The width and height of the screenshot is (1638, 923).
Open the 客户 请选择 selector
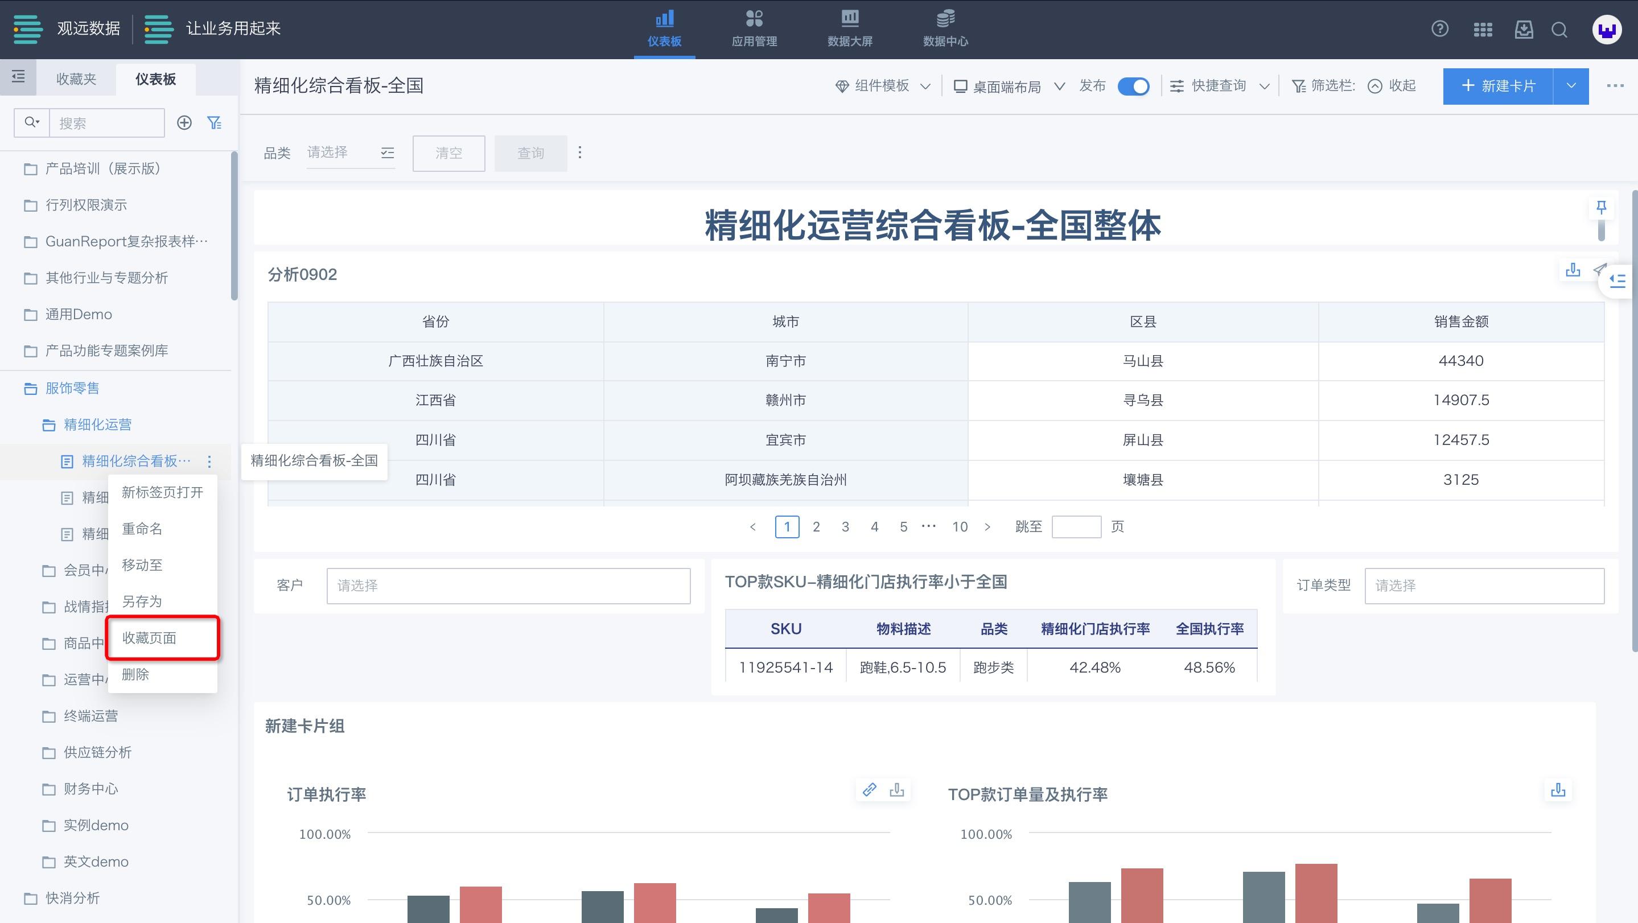pyautogui.click(x=508, y=586)
